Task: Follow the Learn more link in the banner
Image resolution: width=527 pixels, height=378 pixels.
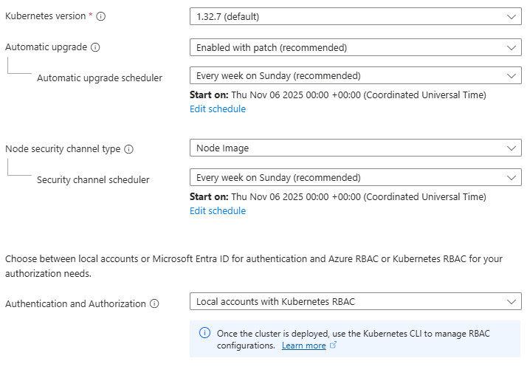Action: [x=303, y=346]
